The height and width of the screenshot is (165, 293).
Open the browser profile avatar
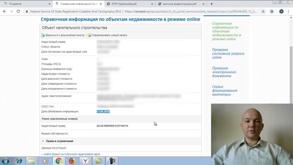coord(281,11)
